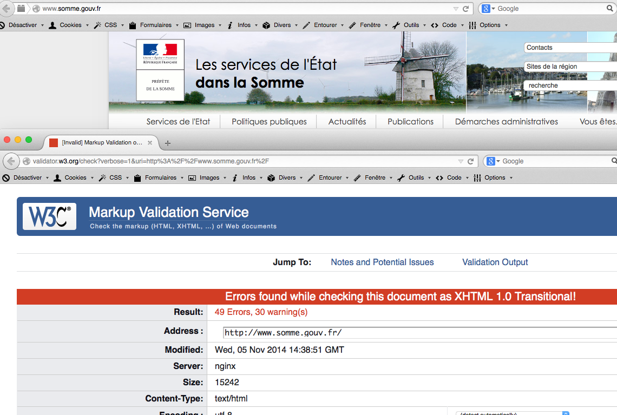The image size is (617, 415).
Task: Click the recherche search field
Action: 570,85
